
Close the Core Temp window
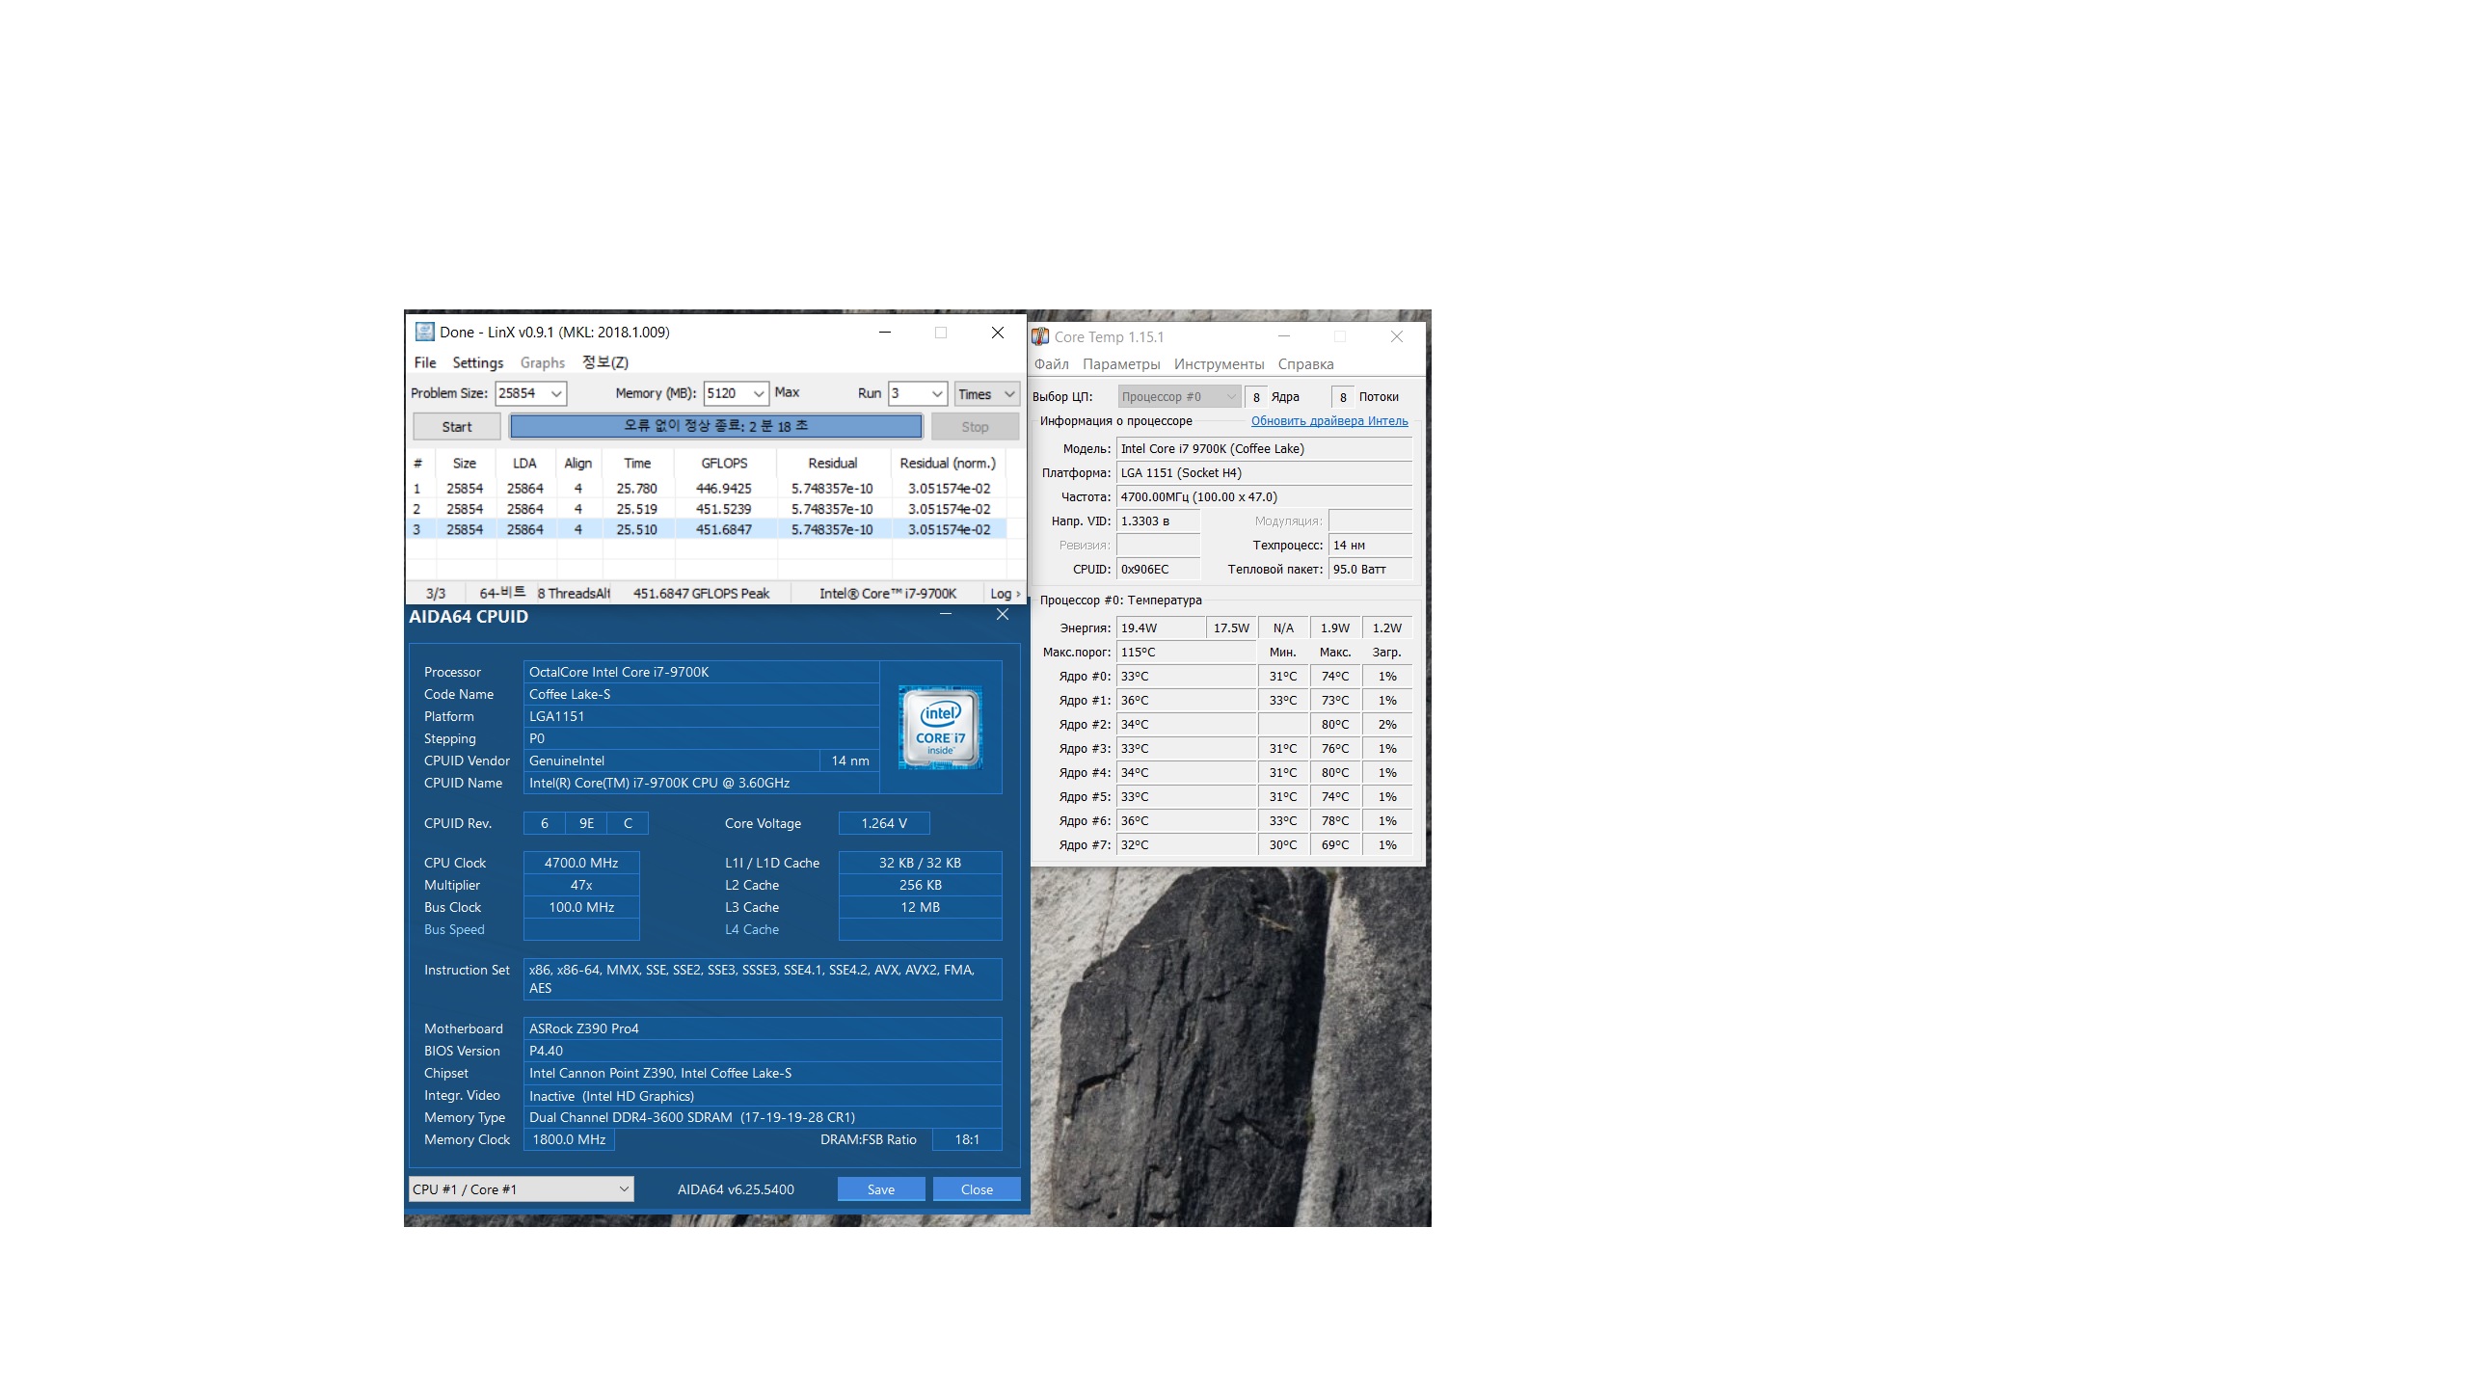(1396, 336)
